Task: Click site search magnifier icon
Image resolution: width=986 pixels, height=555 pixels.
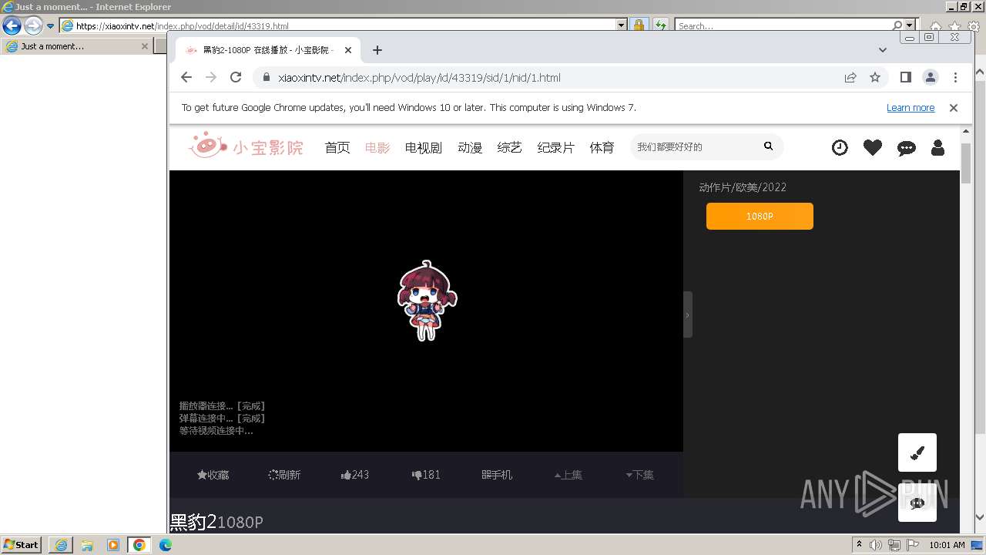Action: [x=768, y=146]
